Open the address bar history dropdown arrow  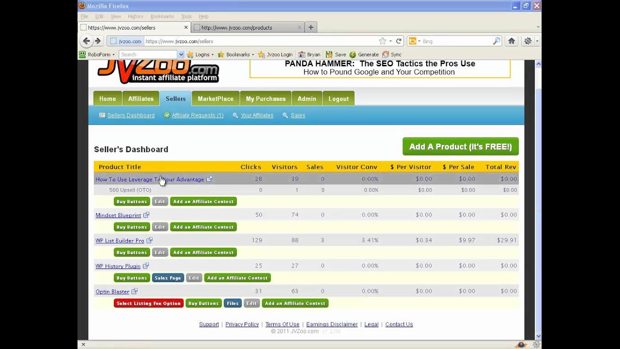[390, 41]
